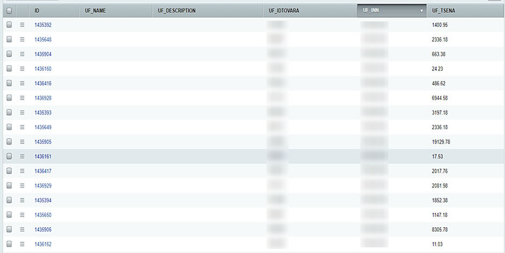
Task: Open record ID 1435392
Action: point(43,25)
